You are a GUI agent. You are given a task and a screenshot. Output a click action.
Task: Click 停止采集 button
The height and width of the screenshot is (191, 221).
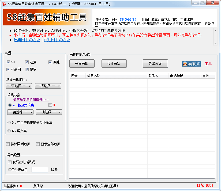(114, 63)
